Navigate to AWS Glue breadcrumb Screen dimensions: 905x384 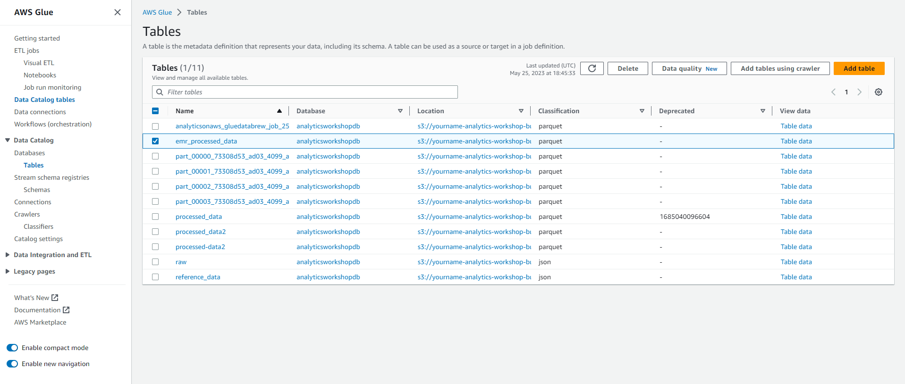157,12
